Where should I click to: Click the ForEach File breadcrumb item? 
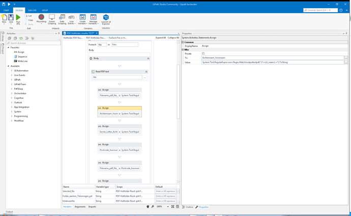coord(118,38)
